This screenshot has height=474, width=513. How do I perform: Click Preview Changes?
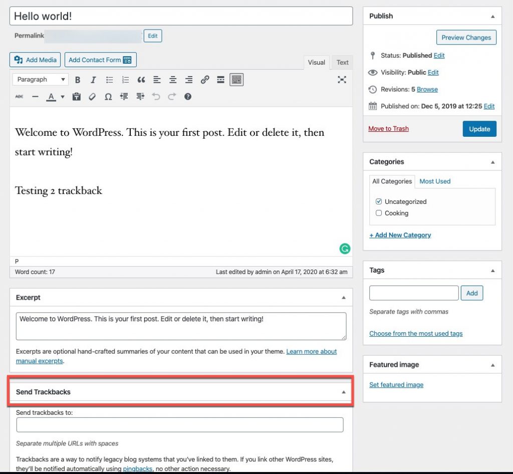pos(466,38)
